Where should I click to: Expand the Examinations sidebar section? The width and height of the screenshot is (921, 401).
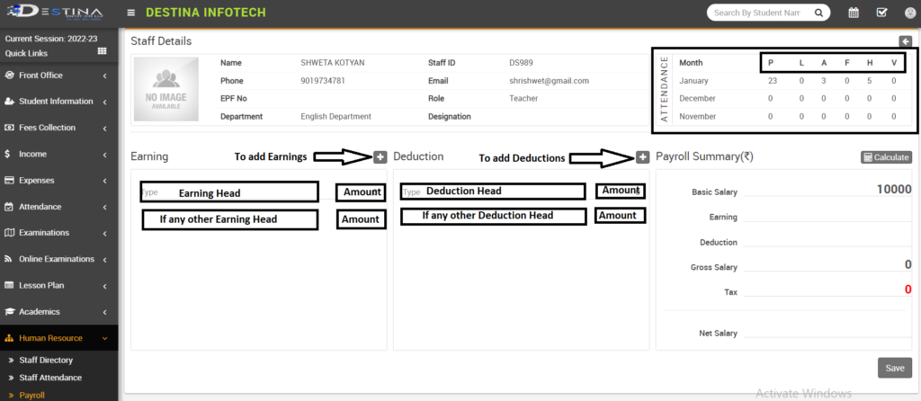tap(58, 233)
